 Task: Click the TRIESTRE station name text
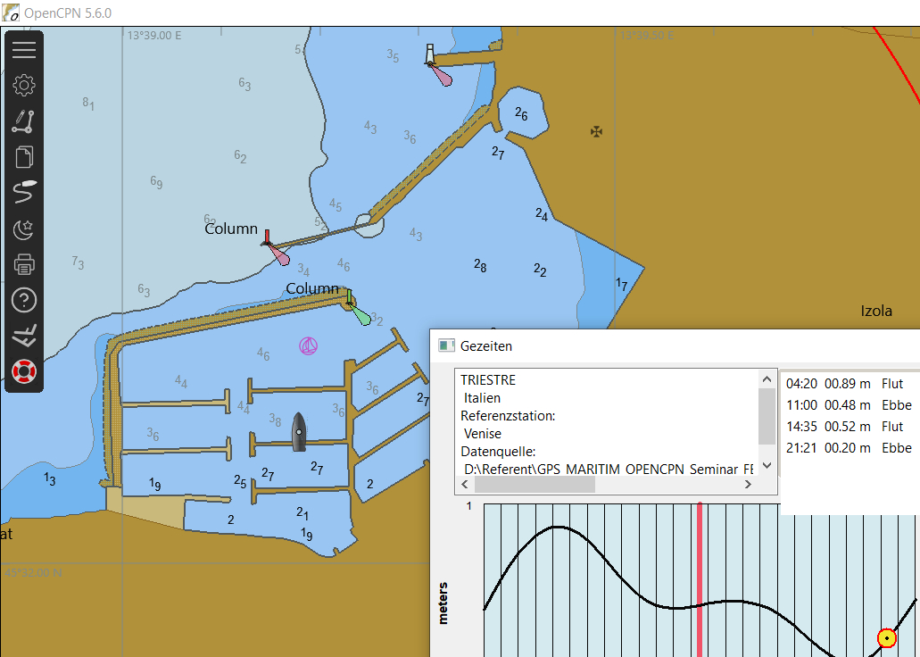coord(488,380)
